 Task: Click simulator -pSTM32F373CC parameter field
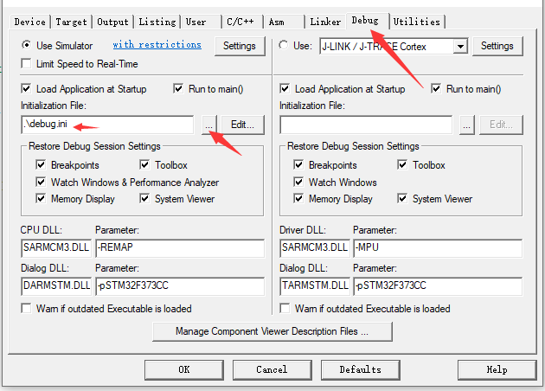[180, 286]
